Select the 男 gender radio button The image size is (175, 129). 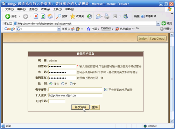click(x=63, y=84)
